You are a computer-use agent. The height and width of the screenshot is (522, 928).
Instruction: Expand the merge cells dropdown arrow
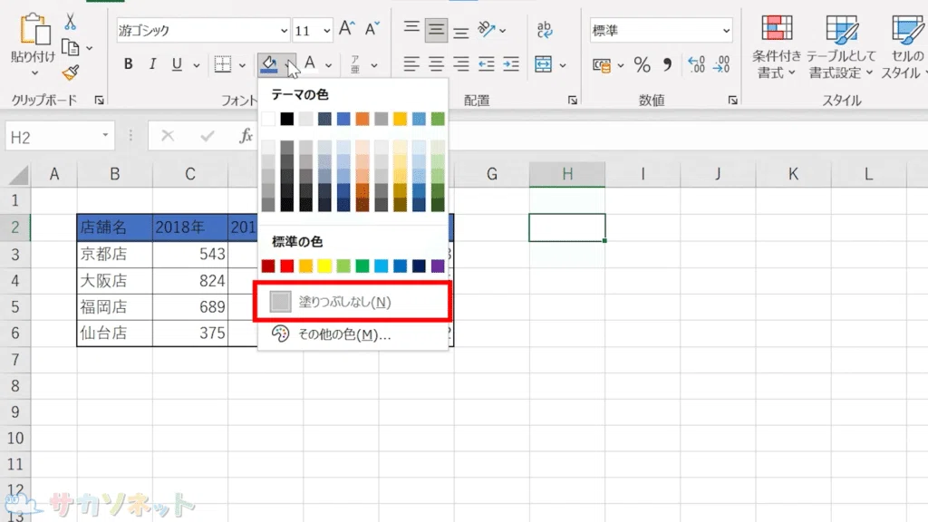[x=563, y=65]
